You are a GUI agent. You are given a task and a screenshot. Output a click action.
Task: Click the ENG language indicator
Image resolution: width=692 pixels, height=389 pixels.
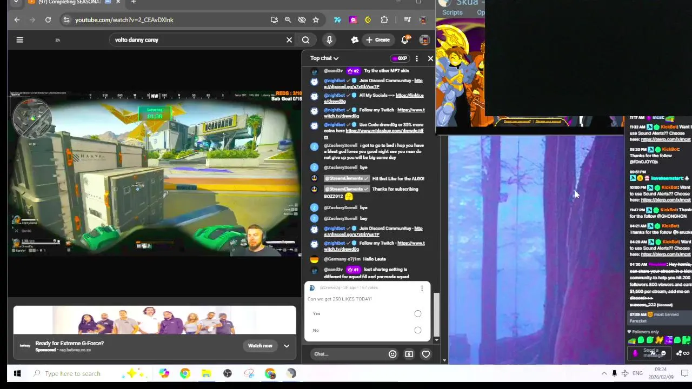coord(638,373)
